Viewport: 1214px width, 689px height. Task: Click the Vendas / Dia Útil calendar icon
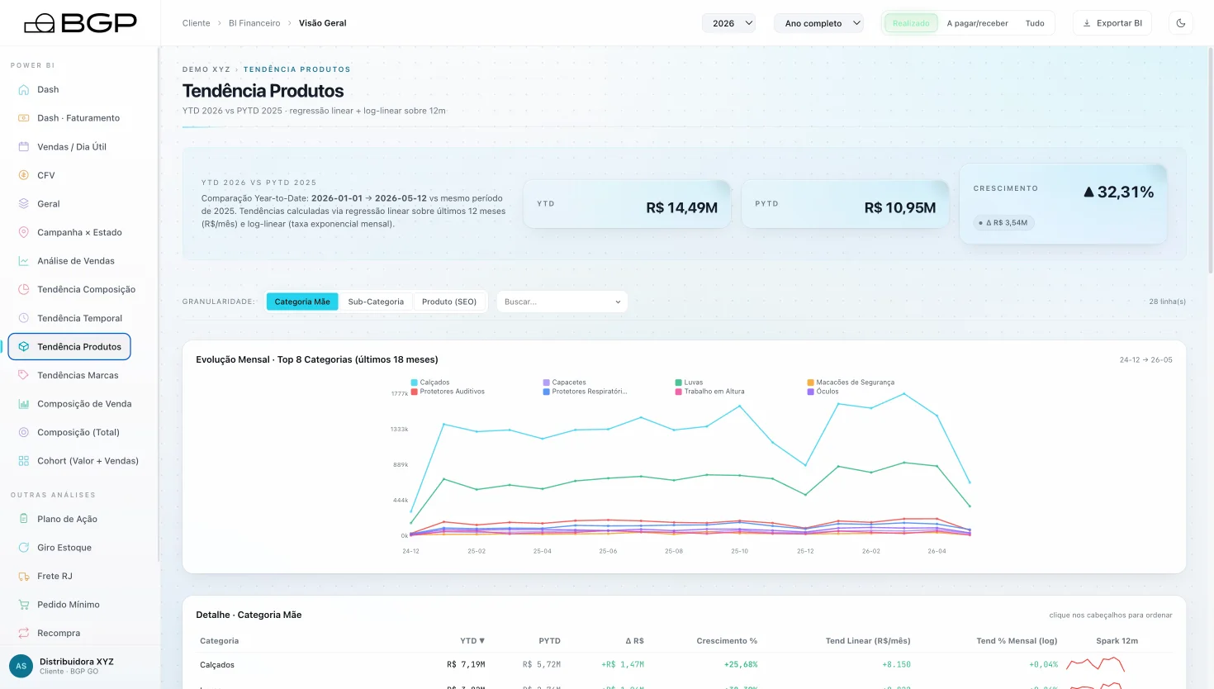point(24,146)
